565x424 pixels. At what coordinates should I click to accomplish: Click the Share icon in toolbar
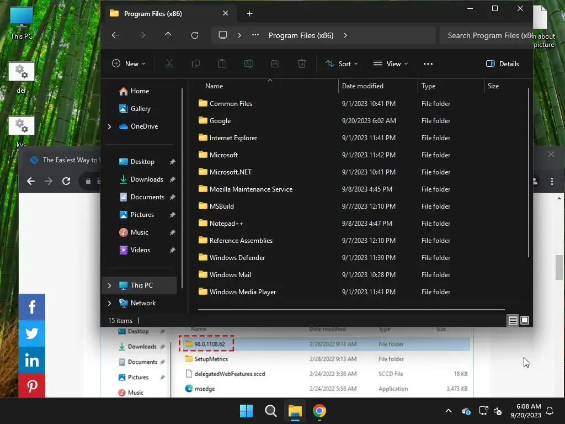(x=275, y=64)
